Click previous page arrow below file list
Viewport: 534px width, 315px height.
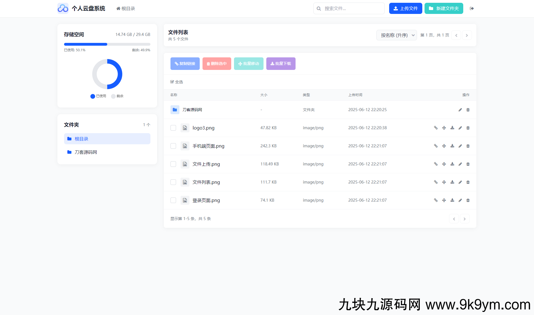click(454, 219)
